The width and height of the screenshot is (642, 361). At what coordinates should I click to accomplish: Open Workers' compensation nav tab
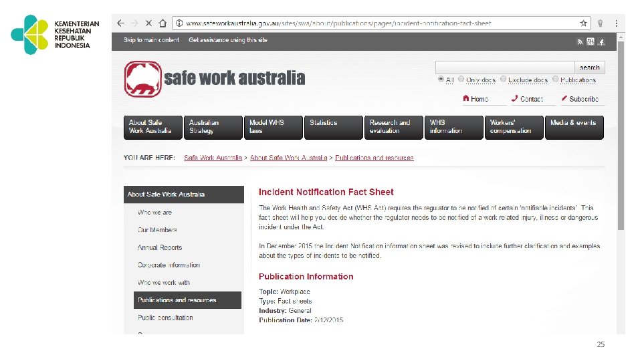(x=514, y=127)
